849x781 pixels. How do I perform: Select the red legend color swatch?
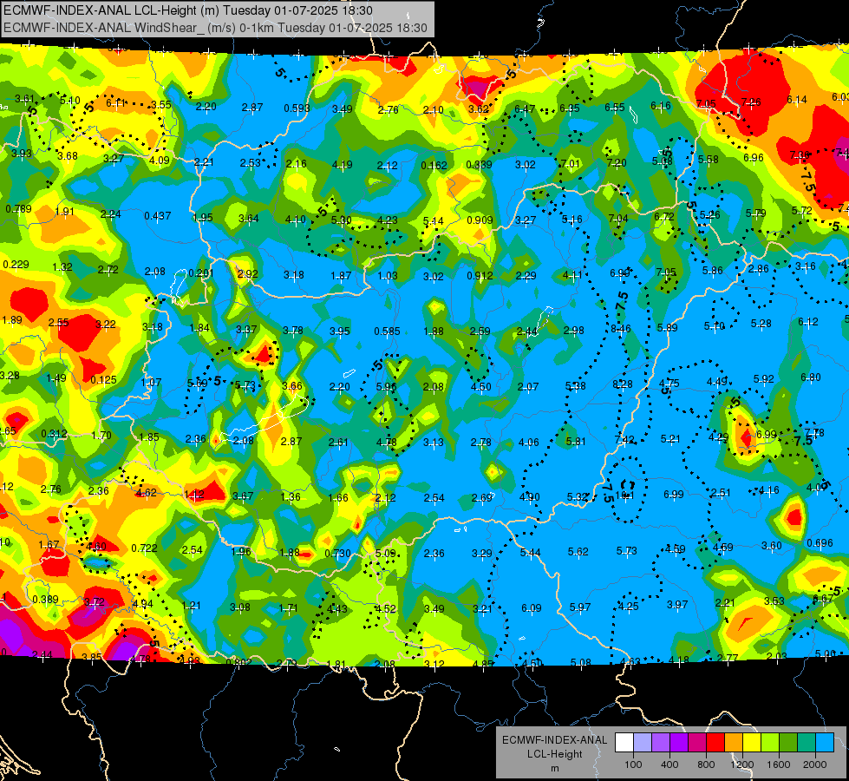[715, 743]
